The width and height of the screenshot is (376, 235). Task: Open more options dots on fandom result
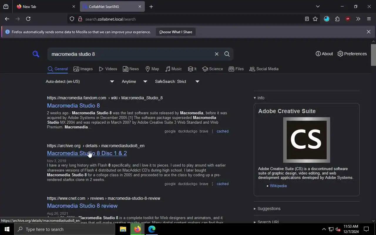coord(212,131)
